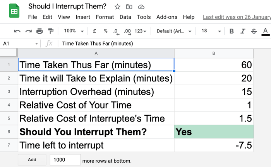This screenshot has height=167, width=271.
Task: Select the Paint format roller icon
Action: pyautogui.click(x=51, y=31)
